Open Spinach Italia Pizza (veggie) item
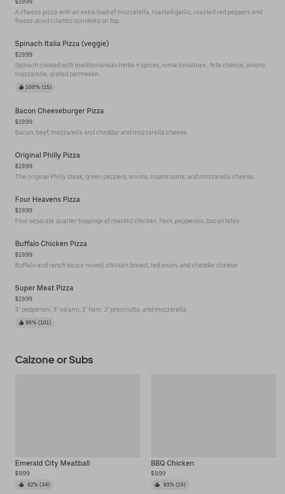Screen dimensions: 285x494 [62, 43]
